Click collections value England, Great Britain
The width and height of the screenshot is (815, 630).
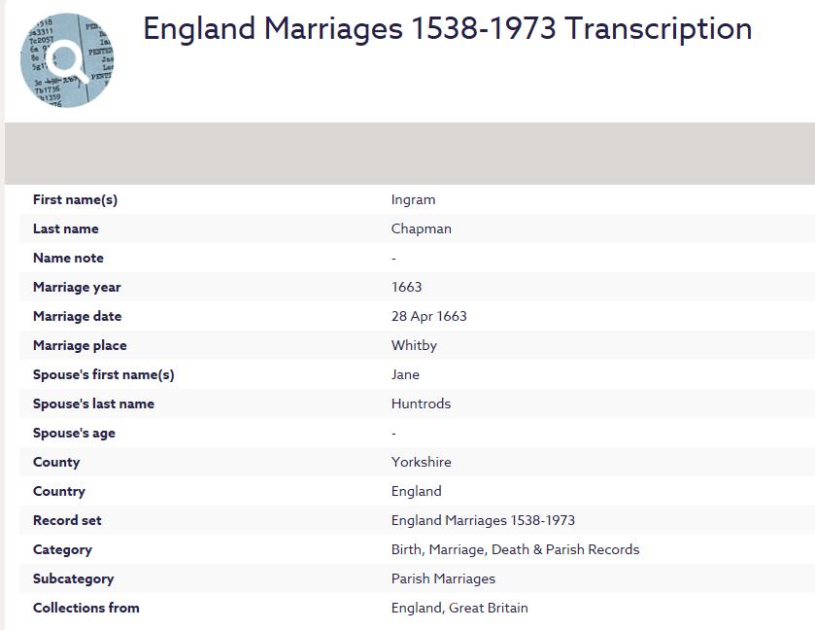pos(459,608)
